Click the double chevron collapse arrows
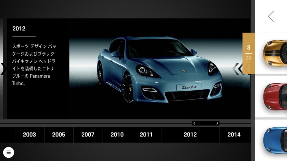287x161 pixels. 238,69
